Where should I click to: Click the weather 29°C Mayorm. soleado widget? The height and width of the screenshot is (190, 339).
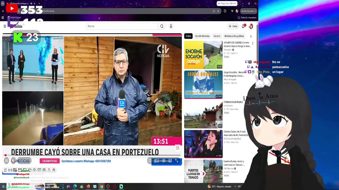tap(219, 187)
